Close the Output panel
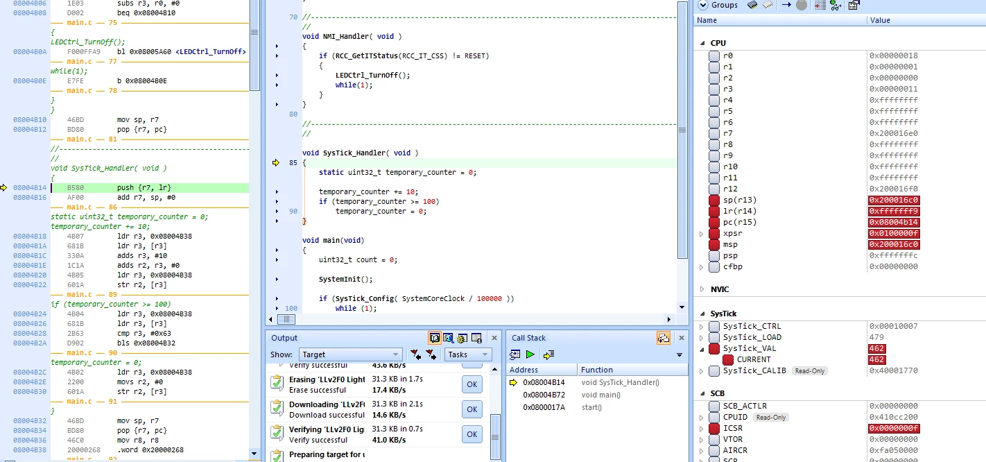The width and height of the screenshot is (986, 462). pos(494,338)
